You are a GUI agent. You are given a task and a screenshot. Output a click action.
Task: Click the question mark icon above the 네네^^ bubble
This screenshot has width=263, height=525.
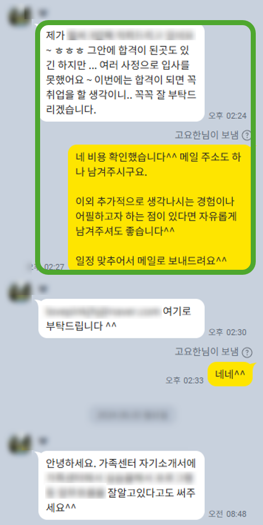coord(247,352)
